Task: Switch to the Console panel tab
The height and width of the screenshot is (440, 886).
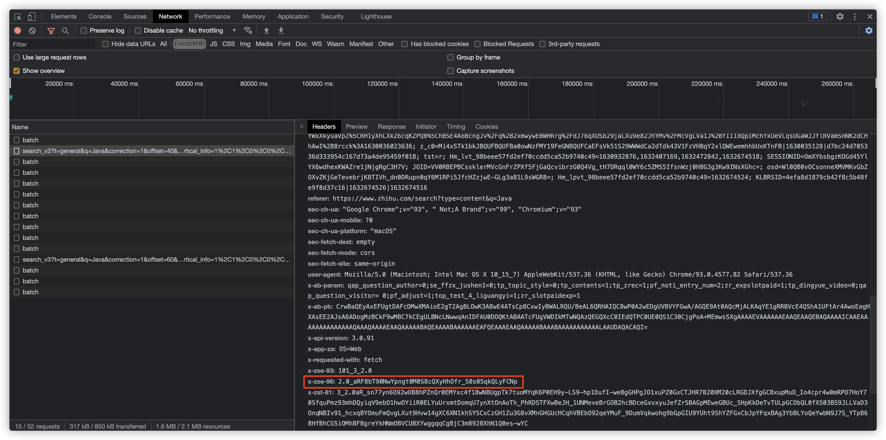Action: 100,17
